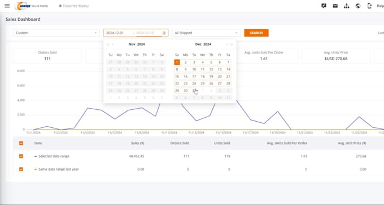Click the Avg. Units Sold Per Order card
This screenshot has height=205, width=384.
point(264,56)
